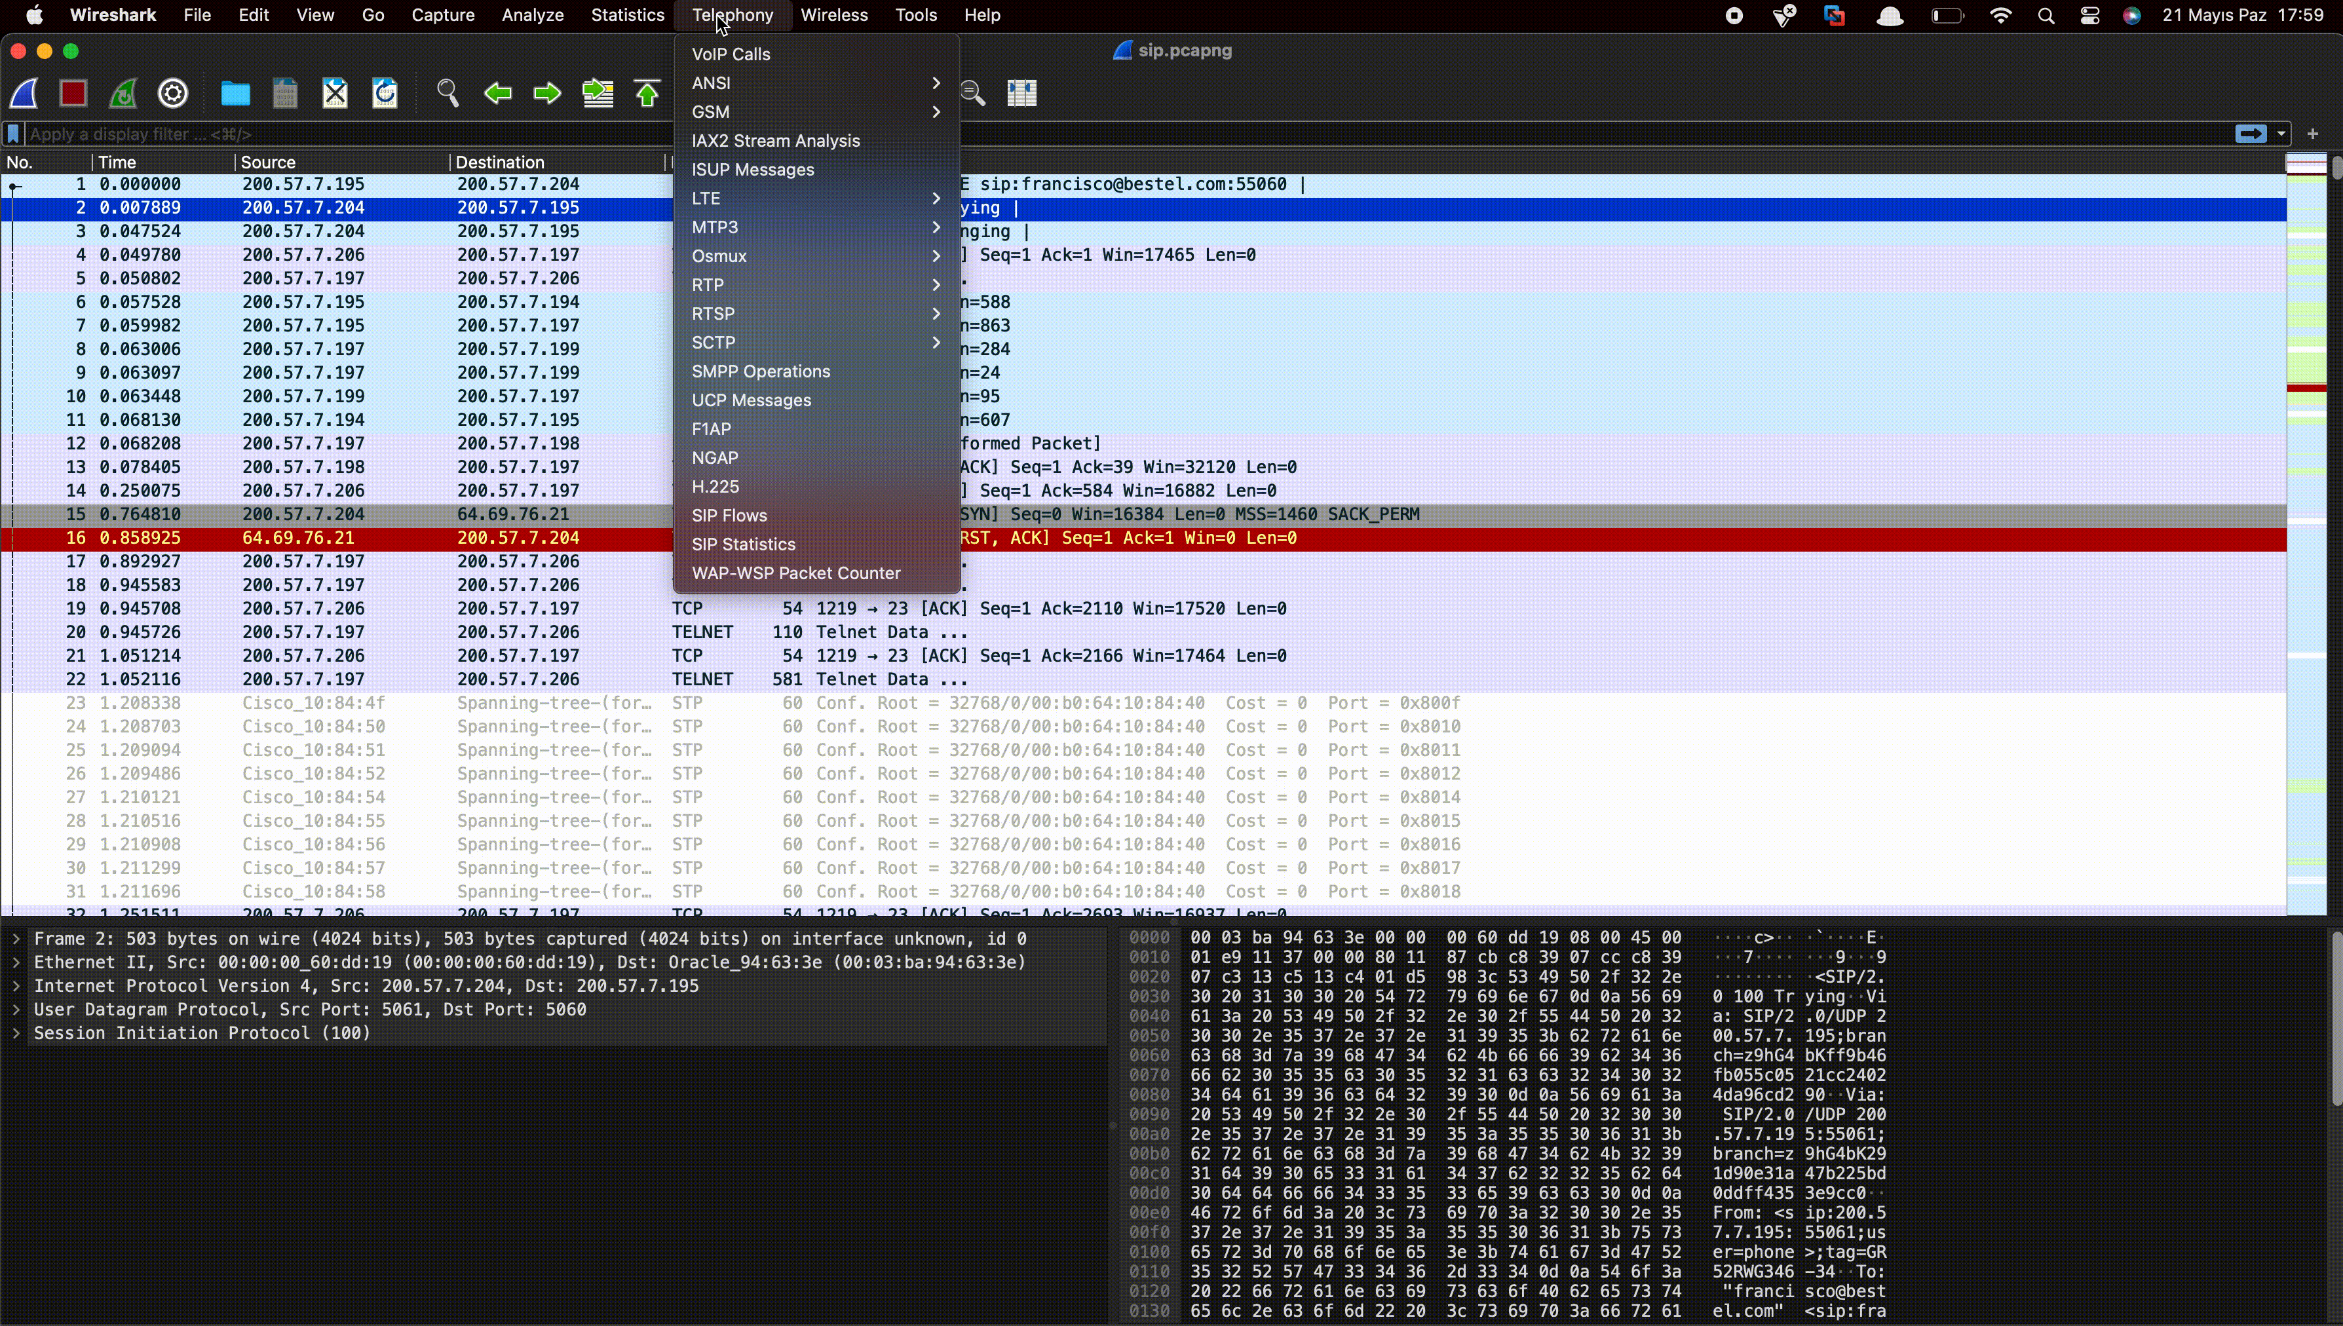Select WAP-WSP Packet Counter entry
This screenshot has width=2343, height=1326.
pos(817,574)
